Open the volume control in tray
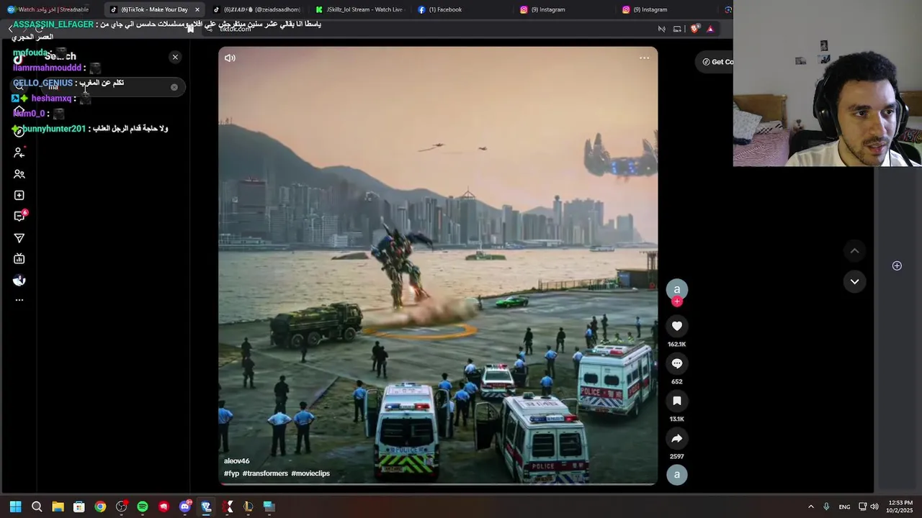 (874, 506)
